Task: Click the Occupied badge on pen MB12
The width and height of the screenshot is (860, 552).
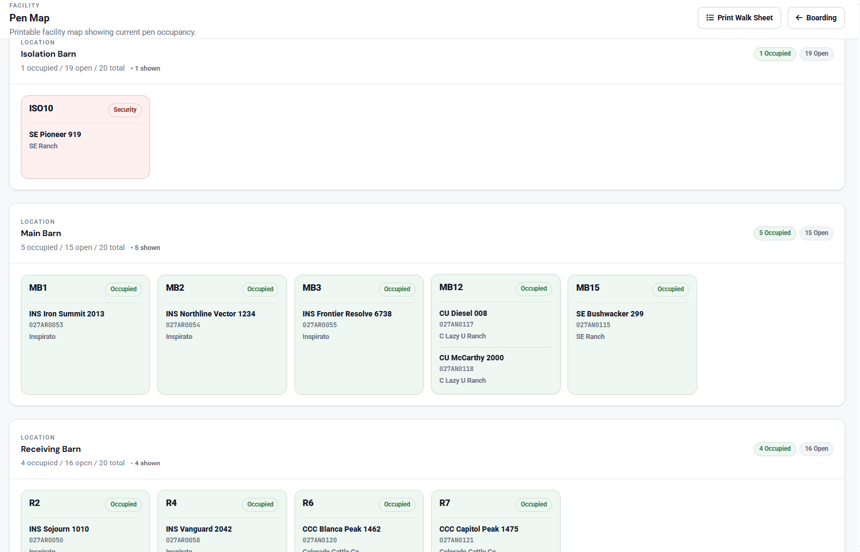Action: pos(534,289)
